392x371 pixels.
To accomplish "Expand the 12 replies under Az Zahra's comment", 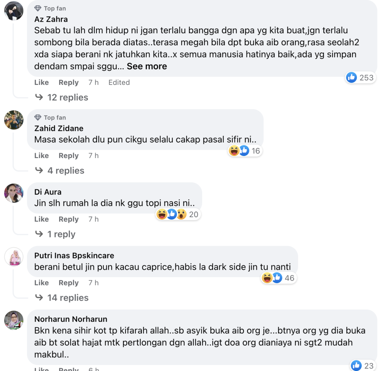I will pyautogui.click(x=68, y=97).
